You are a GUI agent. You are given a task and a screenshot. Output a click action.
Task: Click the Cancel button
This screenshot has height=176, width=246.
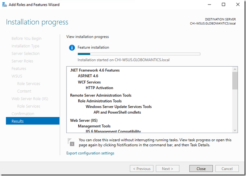coord(227,169)
